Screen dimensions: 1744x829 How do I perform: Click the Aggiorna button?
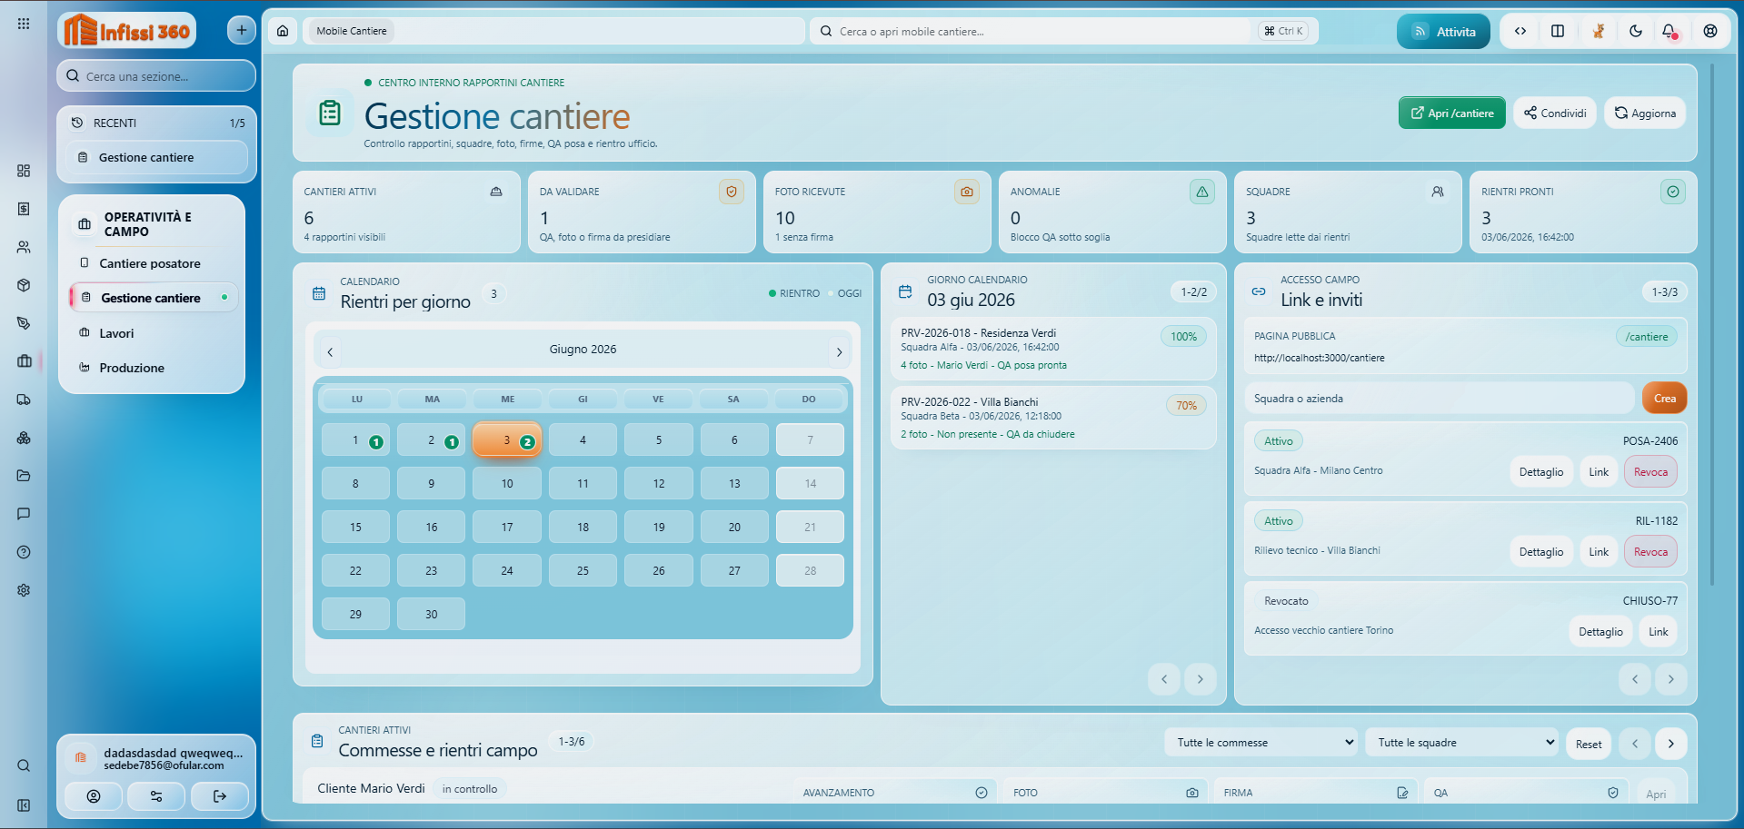(x=1645, y=113)
